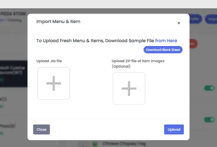Click the green veg indicator icon
217x147 pixels.
coord(95,144)
